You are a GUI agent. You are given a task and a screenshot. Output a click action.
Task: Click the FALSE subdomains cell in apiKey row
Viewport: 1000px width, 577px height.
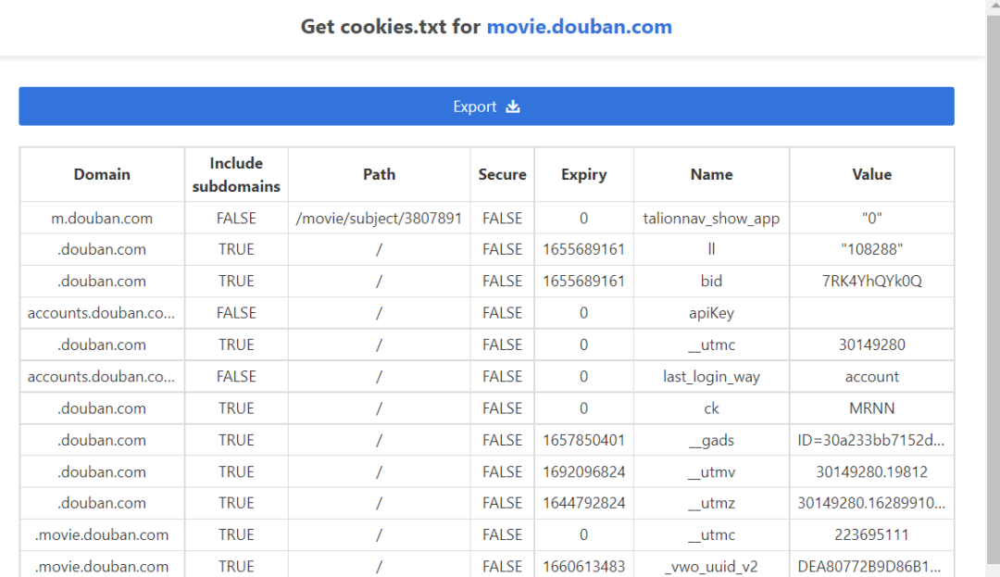click(x=237, y=313)
